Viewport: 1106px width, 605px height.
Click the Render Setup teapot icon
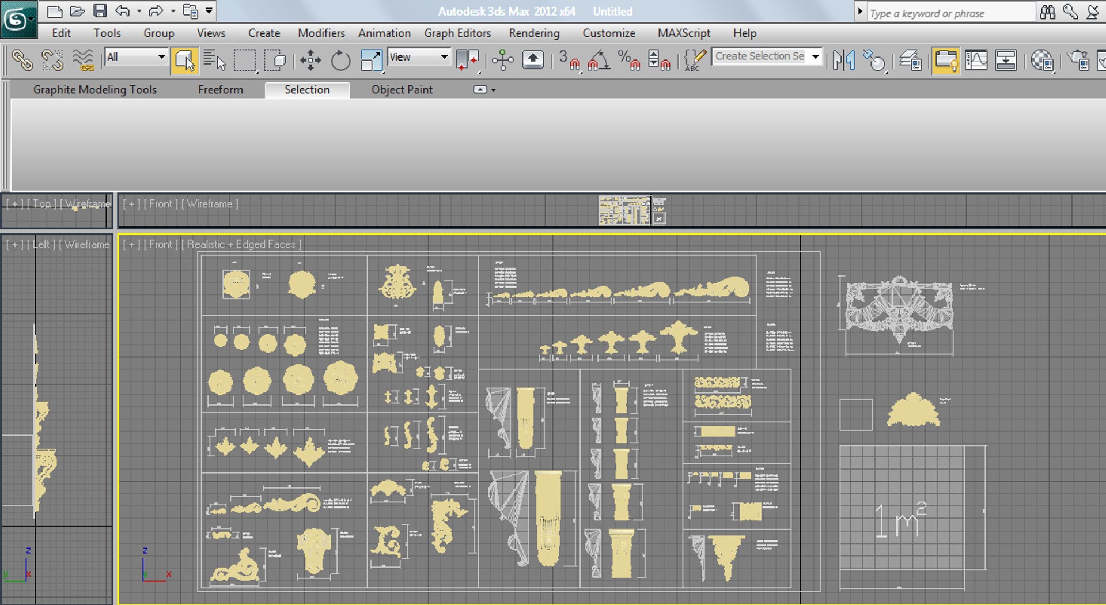pos(1078,60)
